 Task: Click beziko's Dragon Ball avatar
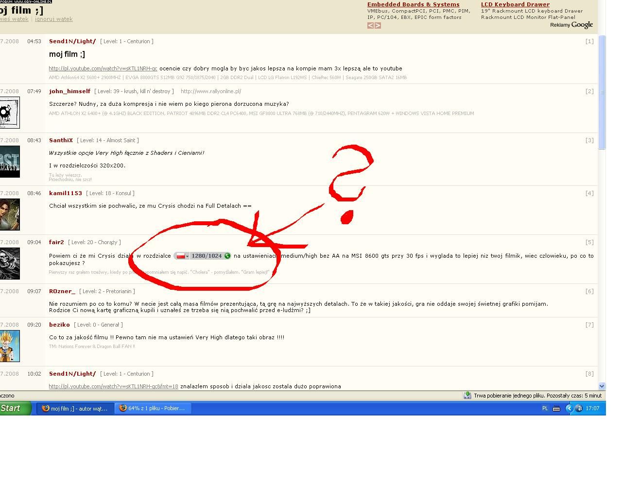(x=10, y=346)
